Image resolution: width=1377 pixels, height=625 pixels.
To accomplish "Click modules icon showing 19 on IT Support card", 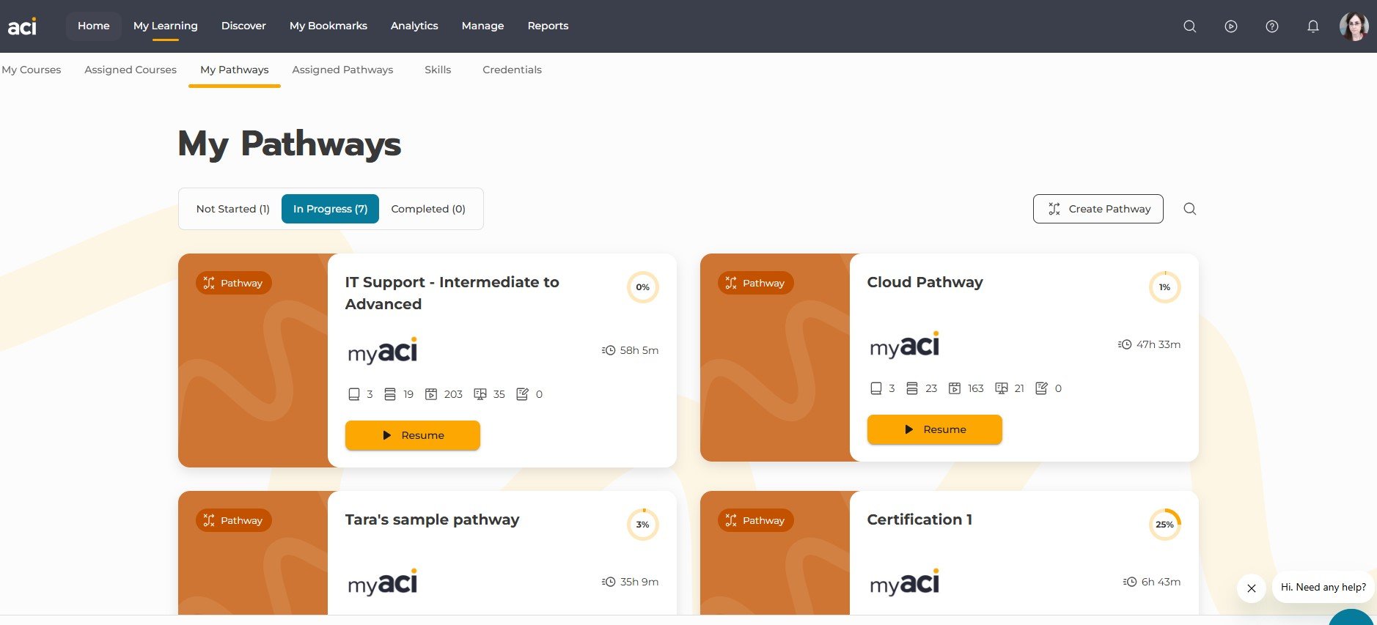I will [x=390, y=394].
